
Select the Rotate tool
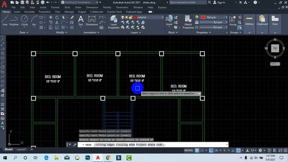(57, 17)
